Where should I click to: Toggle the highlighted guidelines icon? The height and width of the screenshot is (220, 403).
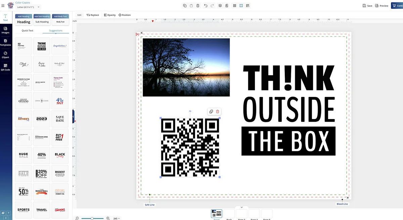pyautogui.click(x=241, y=6)
